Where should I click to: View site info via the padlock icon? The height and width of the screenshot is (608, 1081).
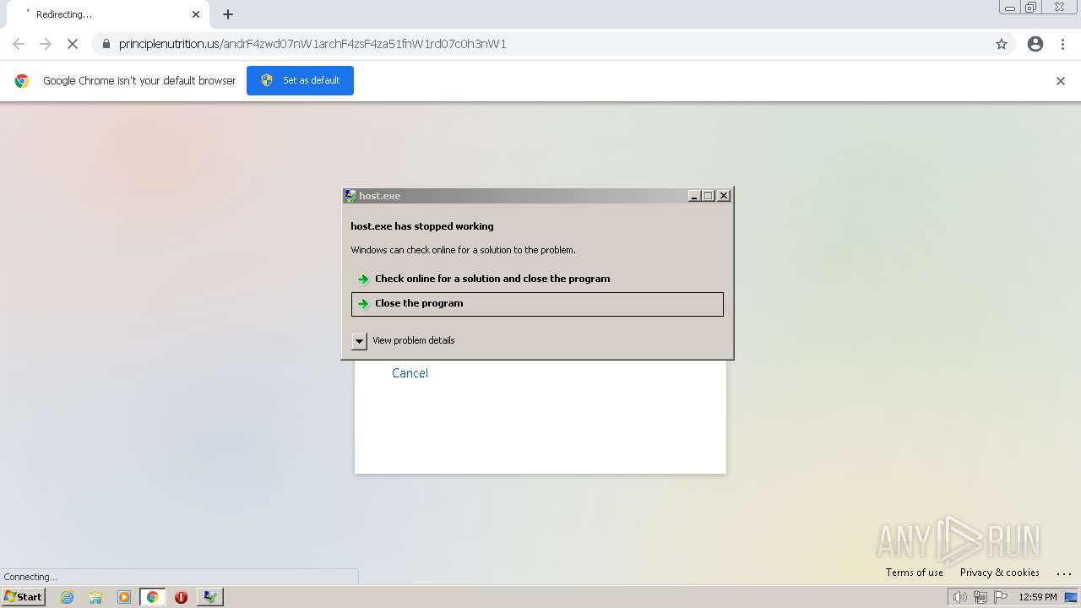[x=106, y=44]
